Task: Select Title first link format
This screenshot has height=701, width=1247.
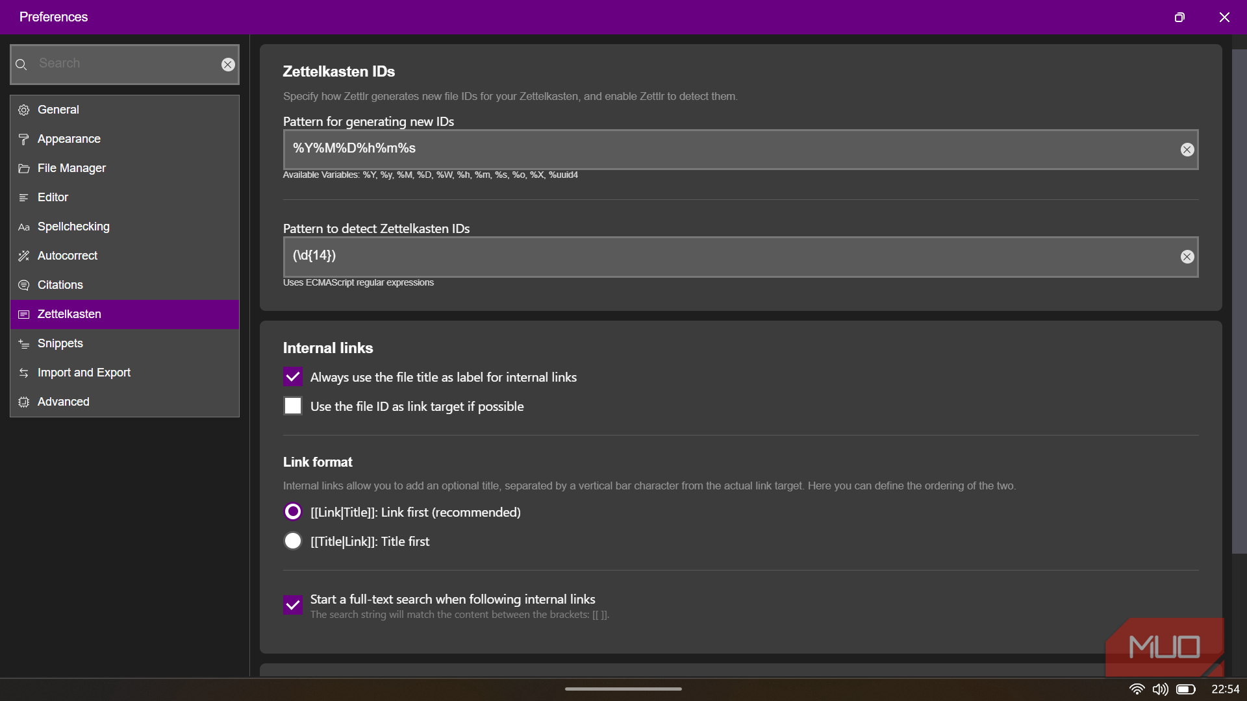Action: pos(293,541)
